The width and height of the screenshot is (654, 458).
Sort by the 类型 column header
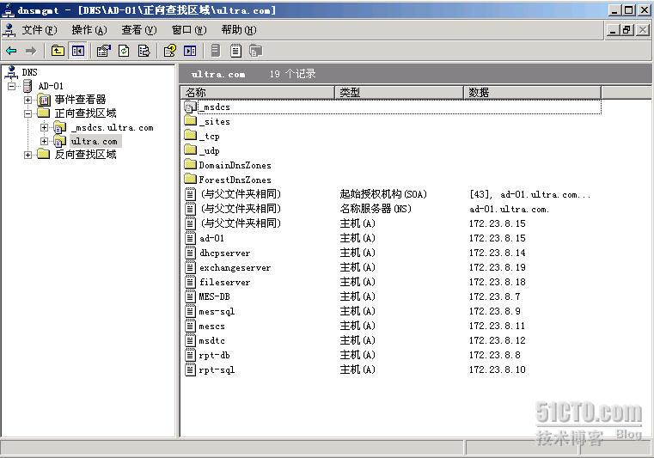pos(400,92)
